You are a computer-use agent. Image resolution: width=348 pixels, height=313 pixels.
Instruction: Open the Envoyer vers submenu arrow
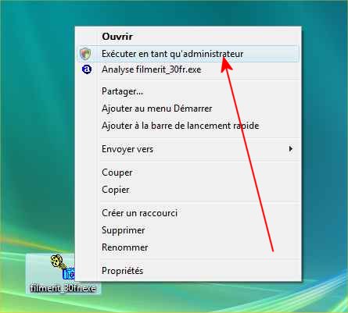coord(290,149)
